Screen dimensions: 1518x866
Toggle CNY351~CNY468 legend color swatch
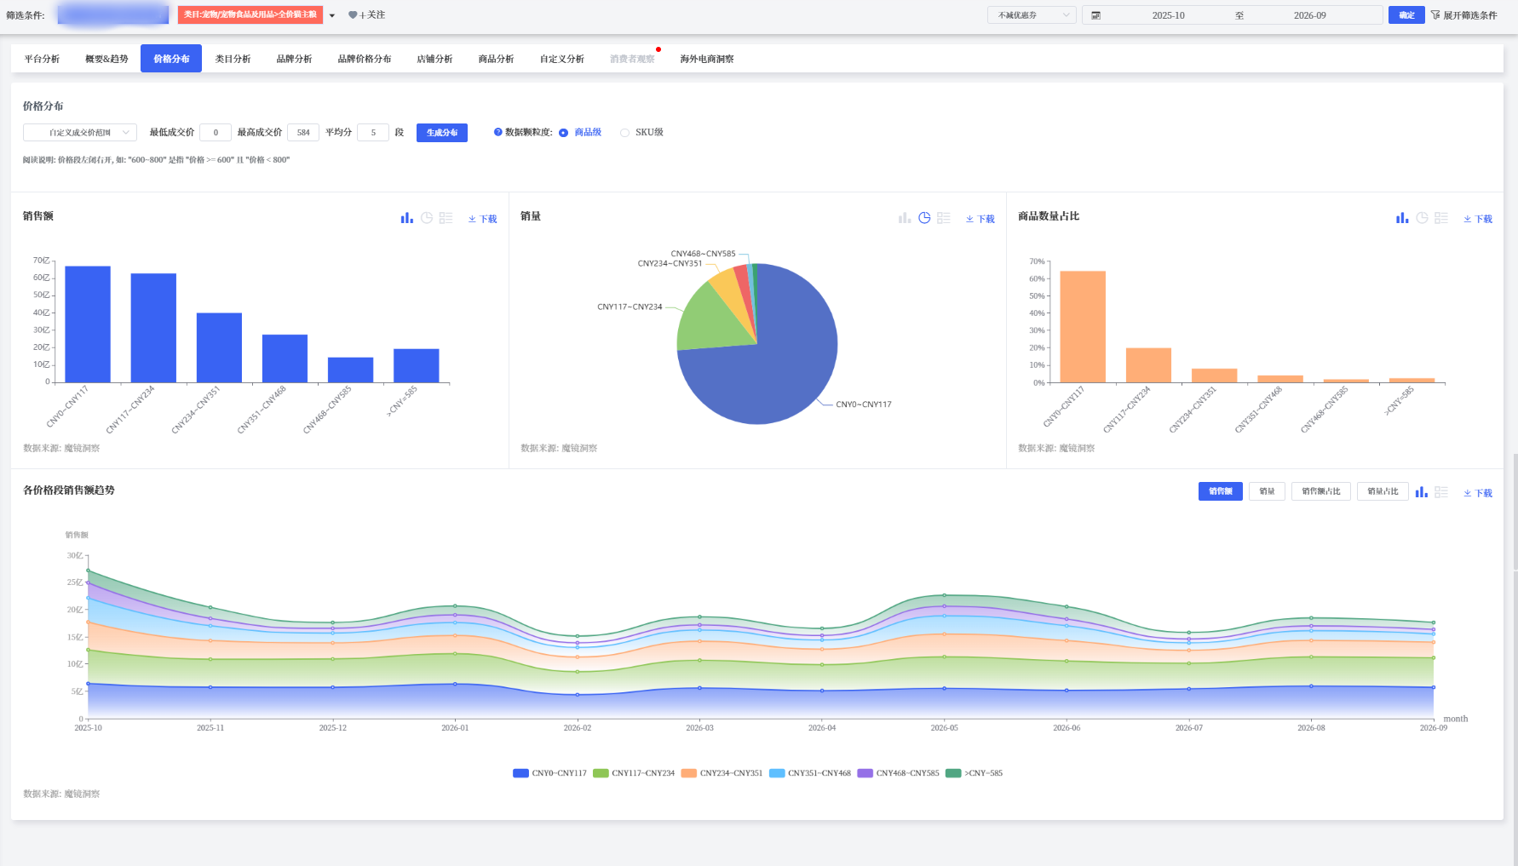(777, 773)
